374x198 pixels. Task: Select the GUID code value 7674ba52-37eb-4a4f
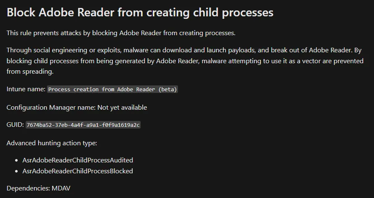click(83, 125)
